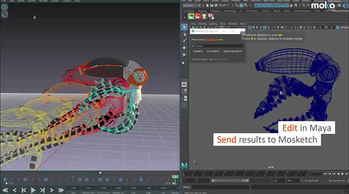Open the Renderer panel menu in Maya

233,24
